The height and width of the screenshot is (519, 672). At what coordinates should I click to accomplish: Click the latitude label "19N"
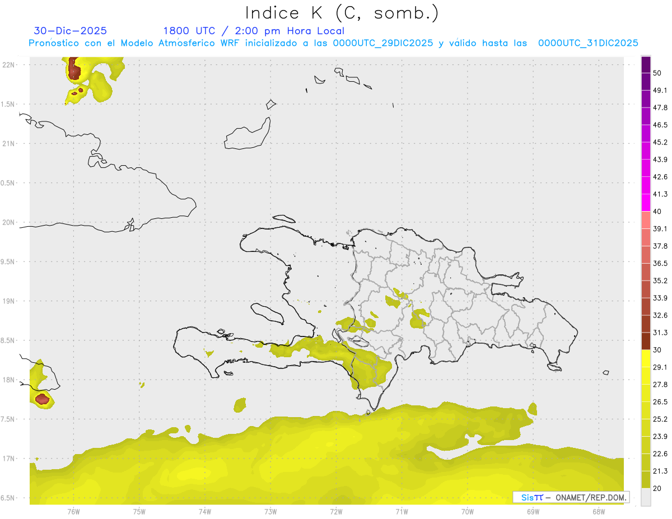click(x=10, y=301)
